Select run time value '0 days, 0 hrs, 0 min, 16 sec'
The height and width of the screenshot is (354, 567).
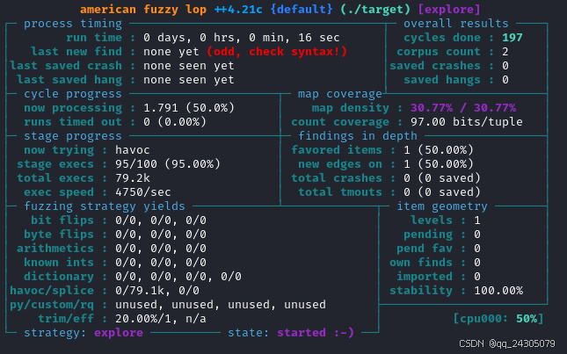click(x=242, y=38)
